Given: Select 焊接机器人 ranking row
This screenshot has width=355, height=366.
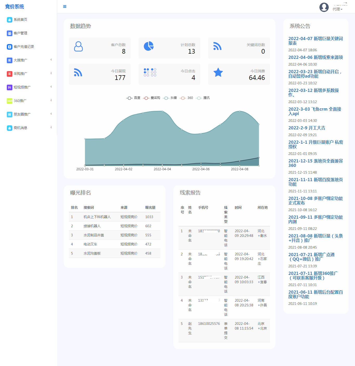Looking at the screenshot, I should click(x=115, y=226).
